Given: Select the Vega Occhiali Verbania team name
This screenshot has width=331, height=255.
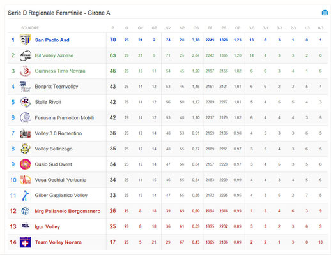Looking at the screenshot, I should [61, 180].
